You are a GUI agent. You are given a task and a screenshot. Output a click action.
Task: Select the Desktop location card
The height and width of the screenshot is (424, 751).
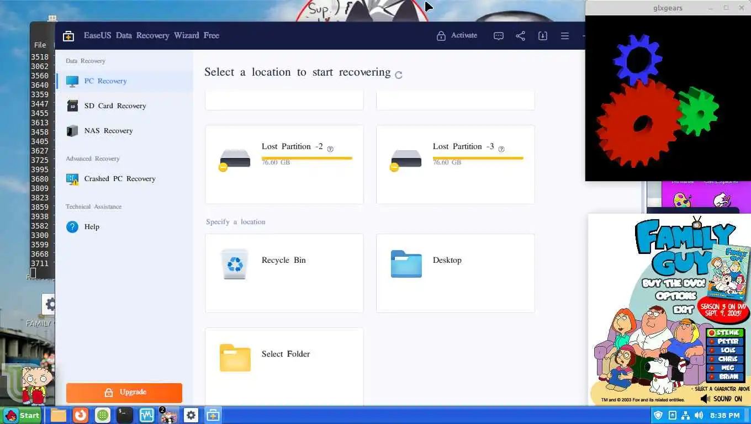coord(456,273)
